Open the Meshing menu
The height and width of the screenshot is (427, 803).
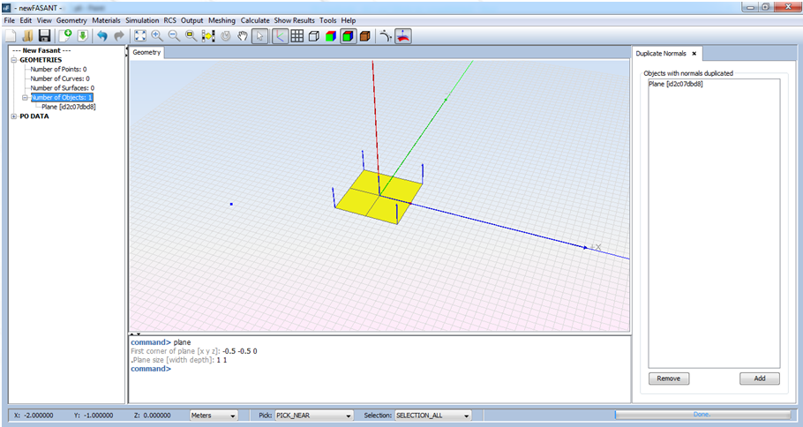[221, 20]
